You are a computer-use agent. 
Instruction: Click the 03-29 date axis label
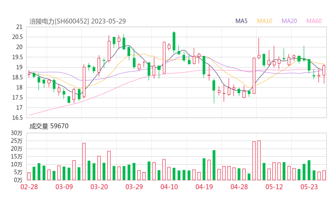[x=134, y=187]
